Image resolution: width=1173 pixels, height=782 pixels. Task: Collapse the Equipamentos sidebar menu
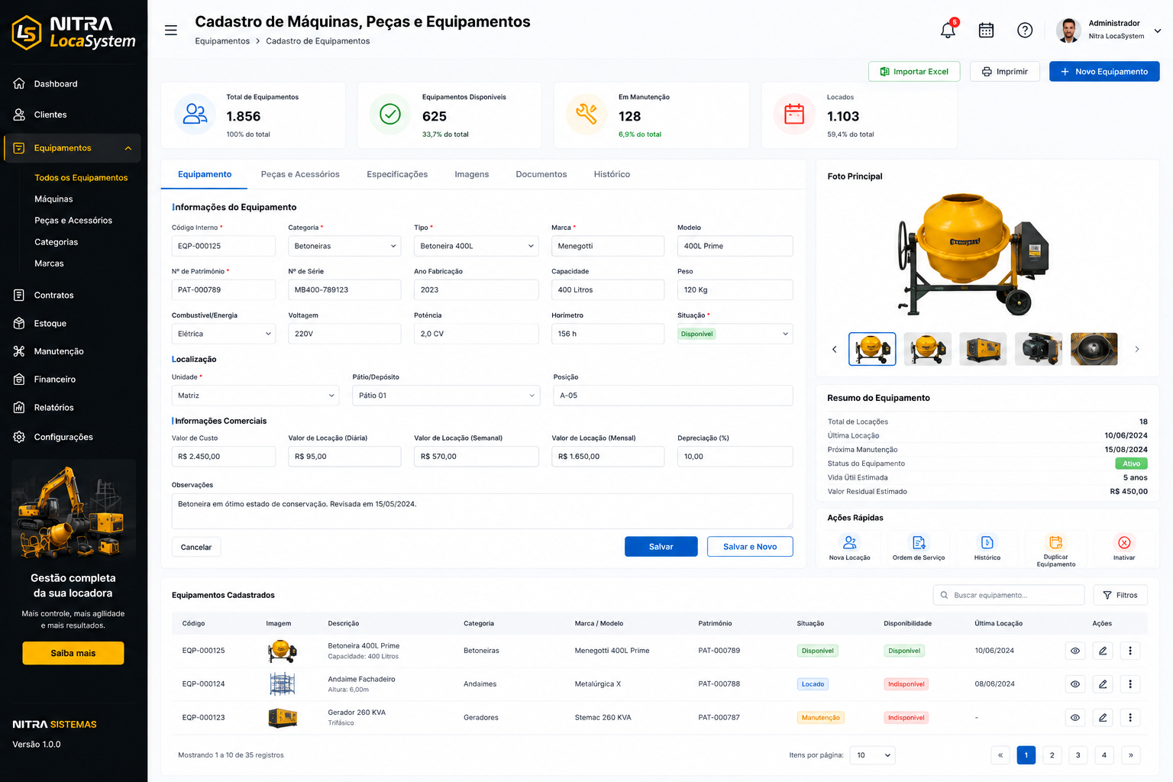pos(128,148)
